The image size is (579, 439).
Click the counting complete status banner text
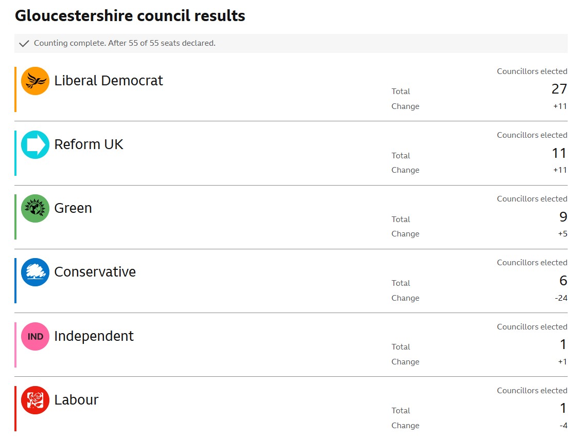(x=125, y=43)
